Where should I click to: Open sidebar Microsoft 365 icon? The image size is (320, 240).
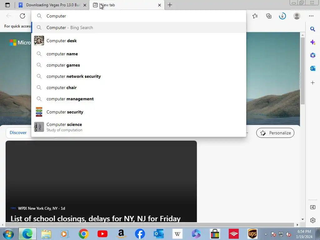pos(312,55)
